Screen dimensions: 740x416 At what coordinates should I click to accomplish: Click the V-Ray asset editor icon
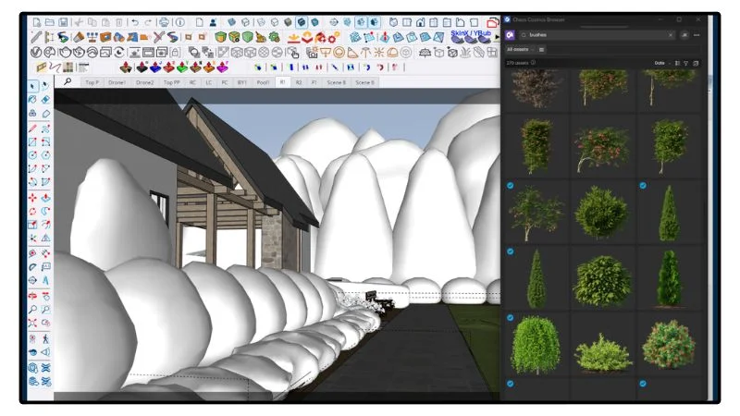[x=36, y=53]
